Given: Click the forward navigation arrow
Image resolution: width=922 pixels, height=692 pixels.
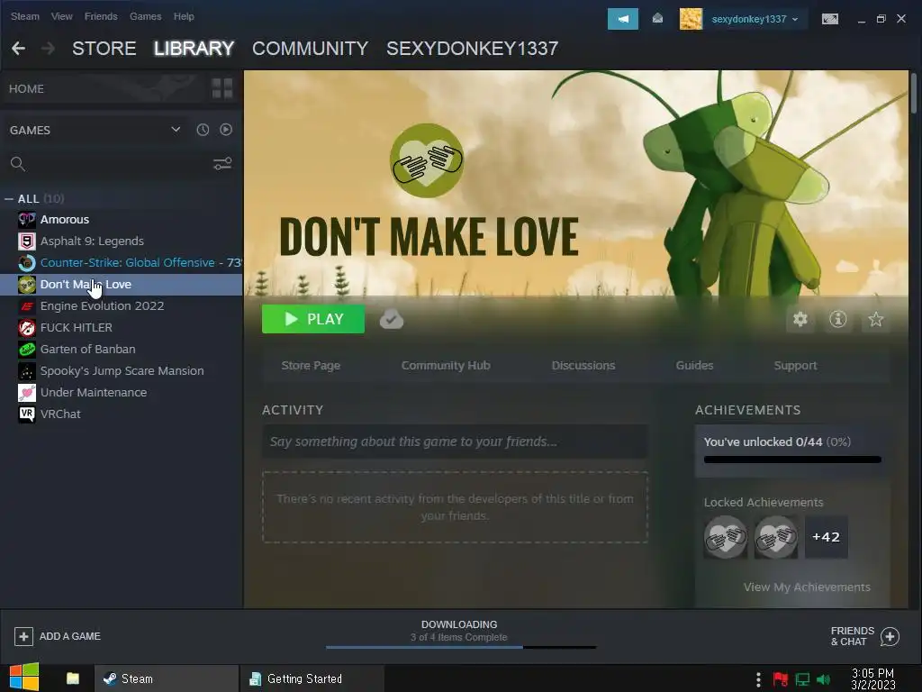Looking at the screenshot, I should point(49,49).
